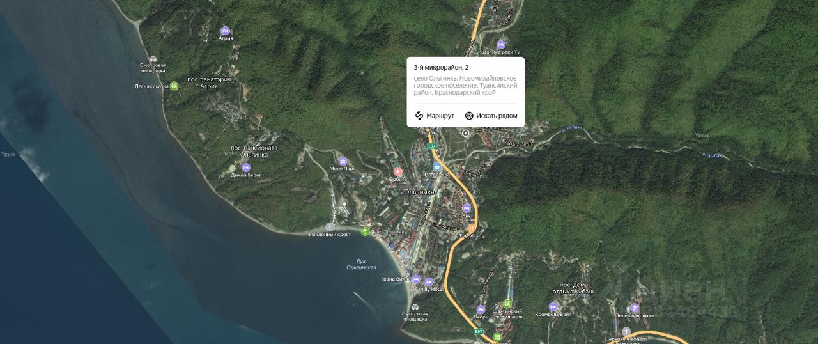Click the Ольгинка village label

click(x=419, y=192)
